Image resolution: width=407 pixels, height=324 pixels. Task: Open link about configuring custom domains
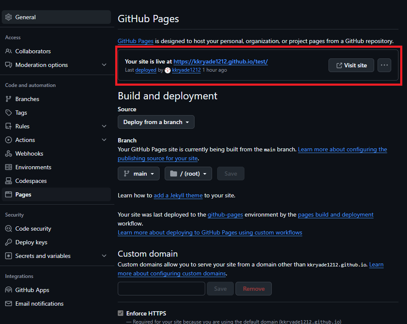click(x=172, y=273)
